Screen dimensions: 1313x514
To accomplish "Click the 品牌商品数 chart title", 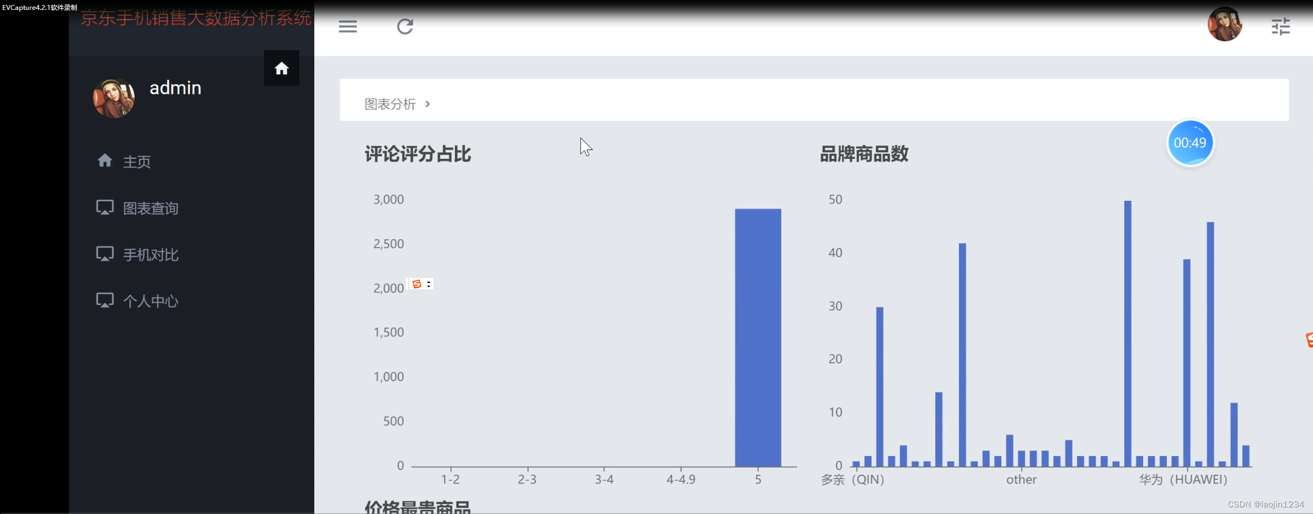I will pos(864,154).
